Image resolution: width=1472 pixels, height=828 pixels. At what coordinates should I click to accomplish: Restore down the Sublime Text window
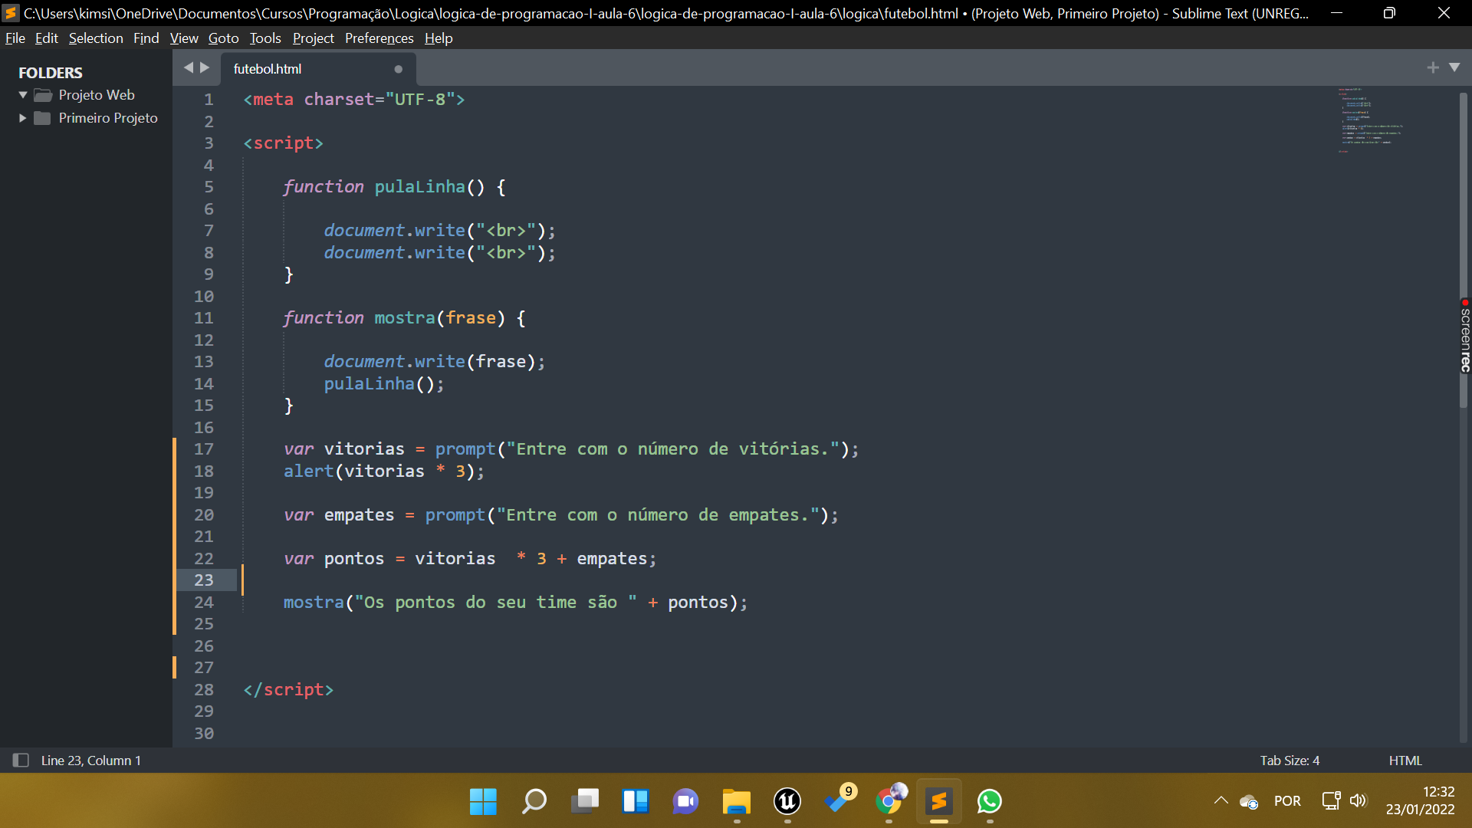1389,13
